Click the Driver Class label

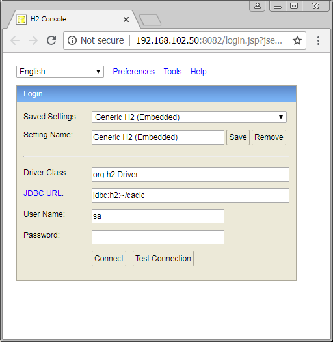coord(46,173)
